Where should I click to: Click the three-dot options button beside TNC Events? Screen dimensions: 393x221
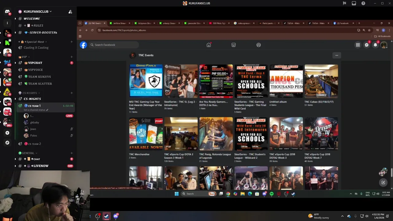point(337,55)
